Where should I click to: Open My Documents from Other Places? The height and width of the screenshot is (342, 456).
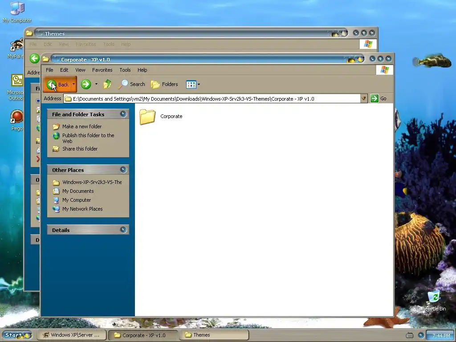point(78,191)
